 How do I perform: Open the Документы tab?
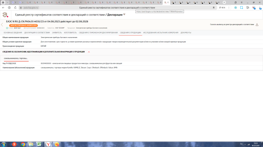186,33
